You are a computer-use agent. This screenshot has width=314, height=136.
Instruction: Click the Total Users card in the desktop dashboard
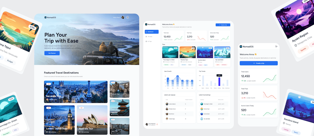173,36
